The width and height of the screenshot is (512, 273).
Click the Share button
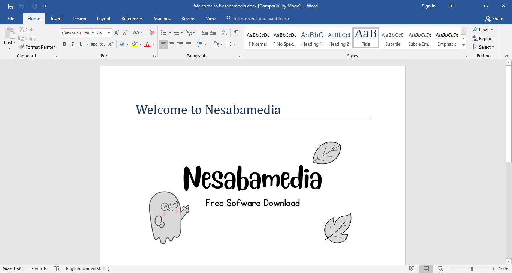point(494,19)
